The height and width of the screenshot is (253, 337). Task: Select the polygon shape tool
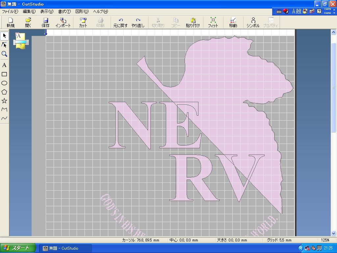(4, 92)
